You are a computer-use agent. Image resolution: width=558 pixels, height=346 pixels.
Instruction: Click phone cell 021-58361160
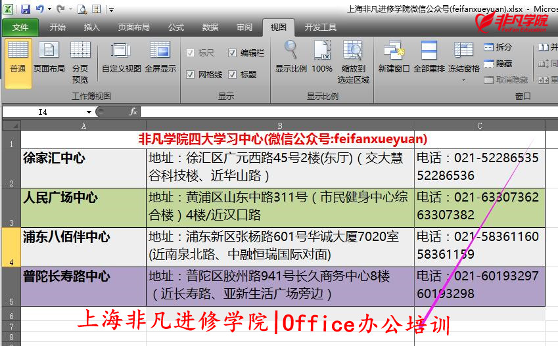click(x=480, y=248)
